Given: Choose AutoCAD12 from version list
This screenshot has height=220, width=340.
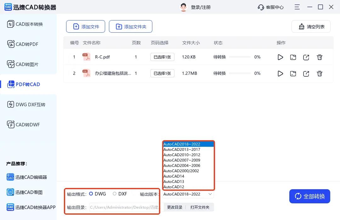Looking at the screenshot, I should pos(188,187).
